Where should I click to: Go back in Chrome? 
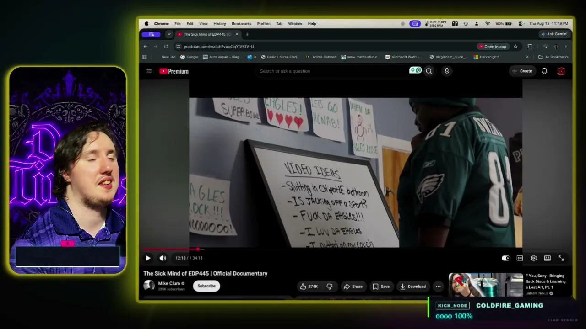(x=146, y=47)
